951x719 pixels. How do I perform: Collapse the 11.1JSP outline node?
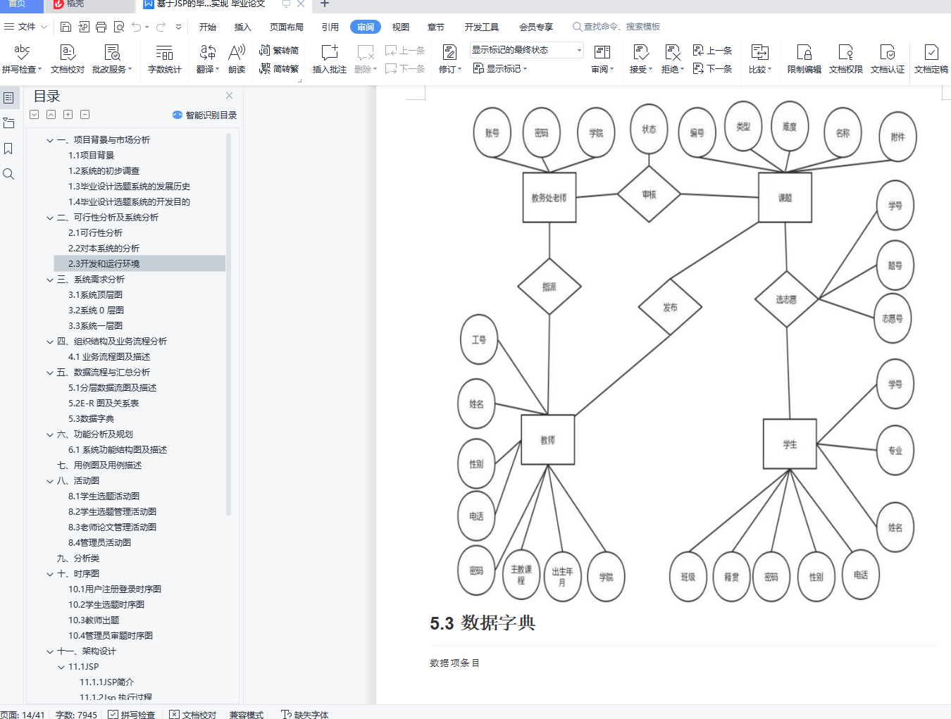[x=61, y=667]
